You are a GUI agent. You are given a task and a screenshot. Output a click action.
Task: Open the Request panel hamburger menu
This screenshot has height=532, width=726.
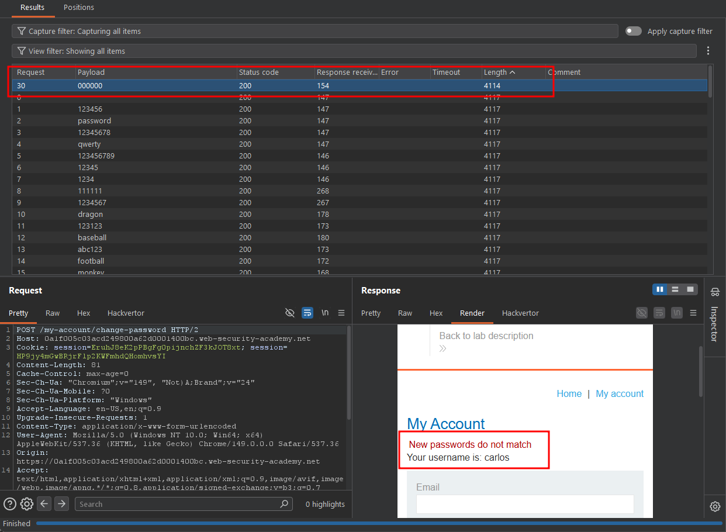coord(341,313)
